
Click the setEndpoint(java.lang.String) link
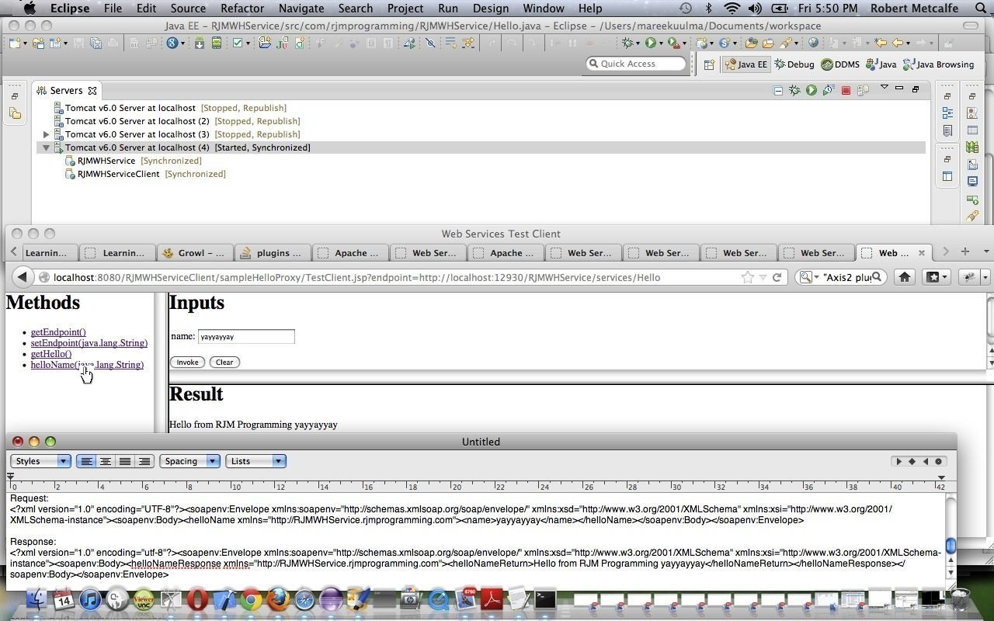click(89, 343)
